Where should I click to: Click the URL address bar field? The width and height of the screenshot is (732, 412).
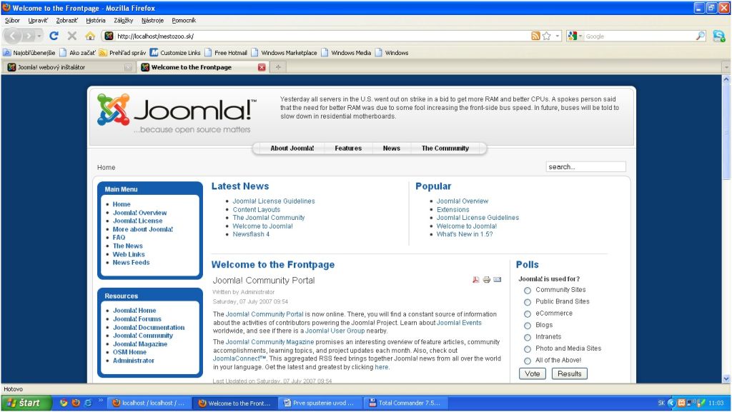[x=322, y=36]
